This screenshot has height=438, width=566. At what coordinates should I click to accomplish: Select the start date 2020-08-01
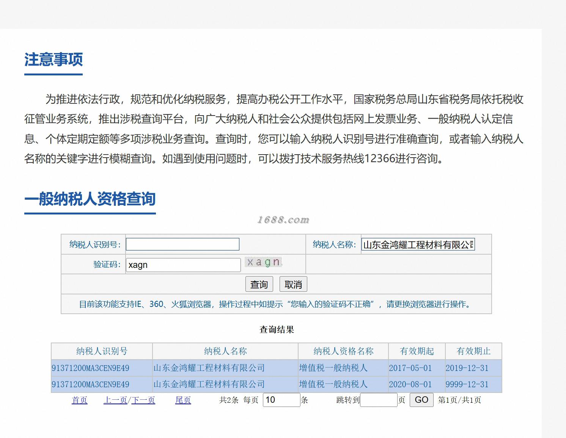click(410, 384)
